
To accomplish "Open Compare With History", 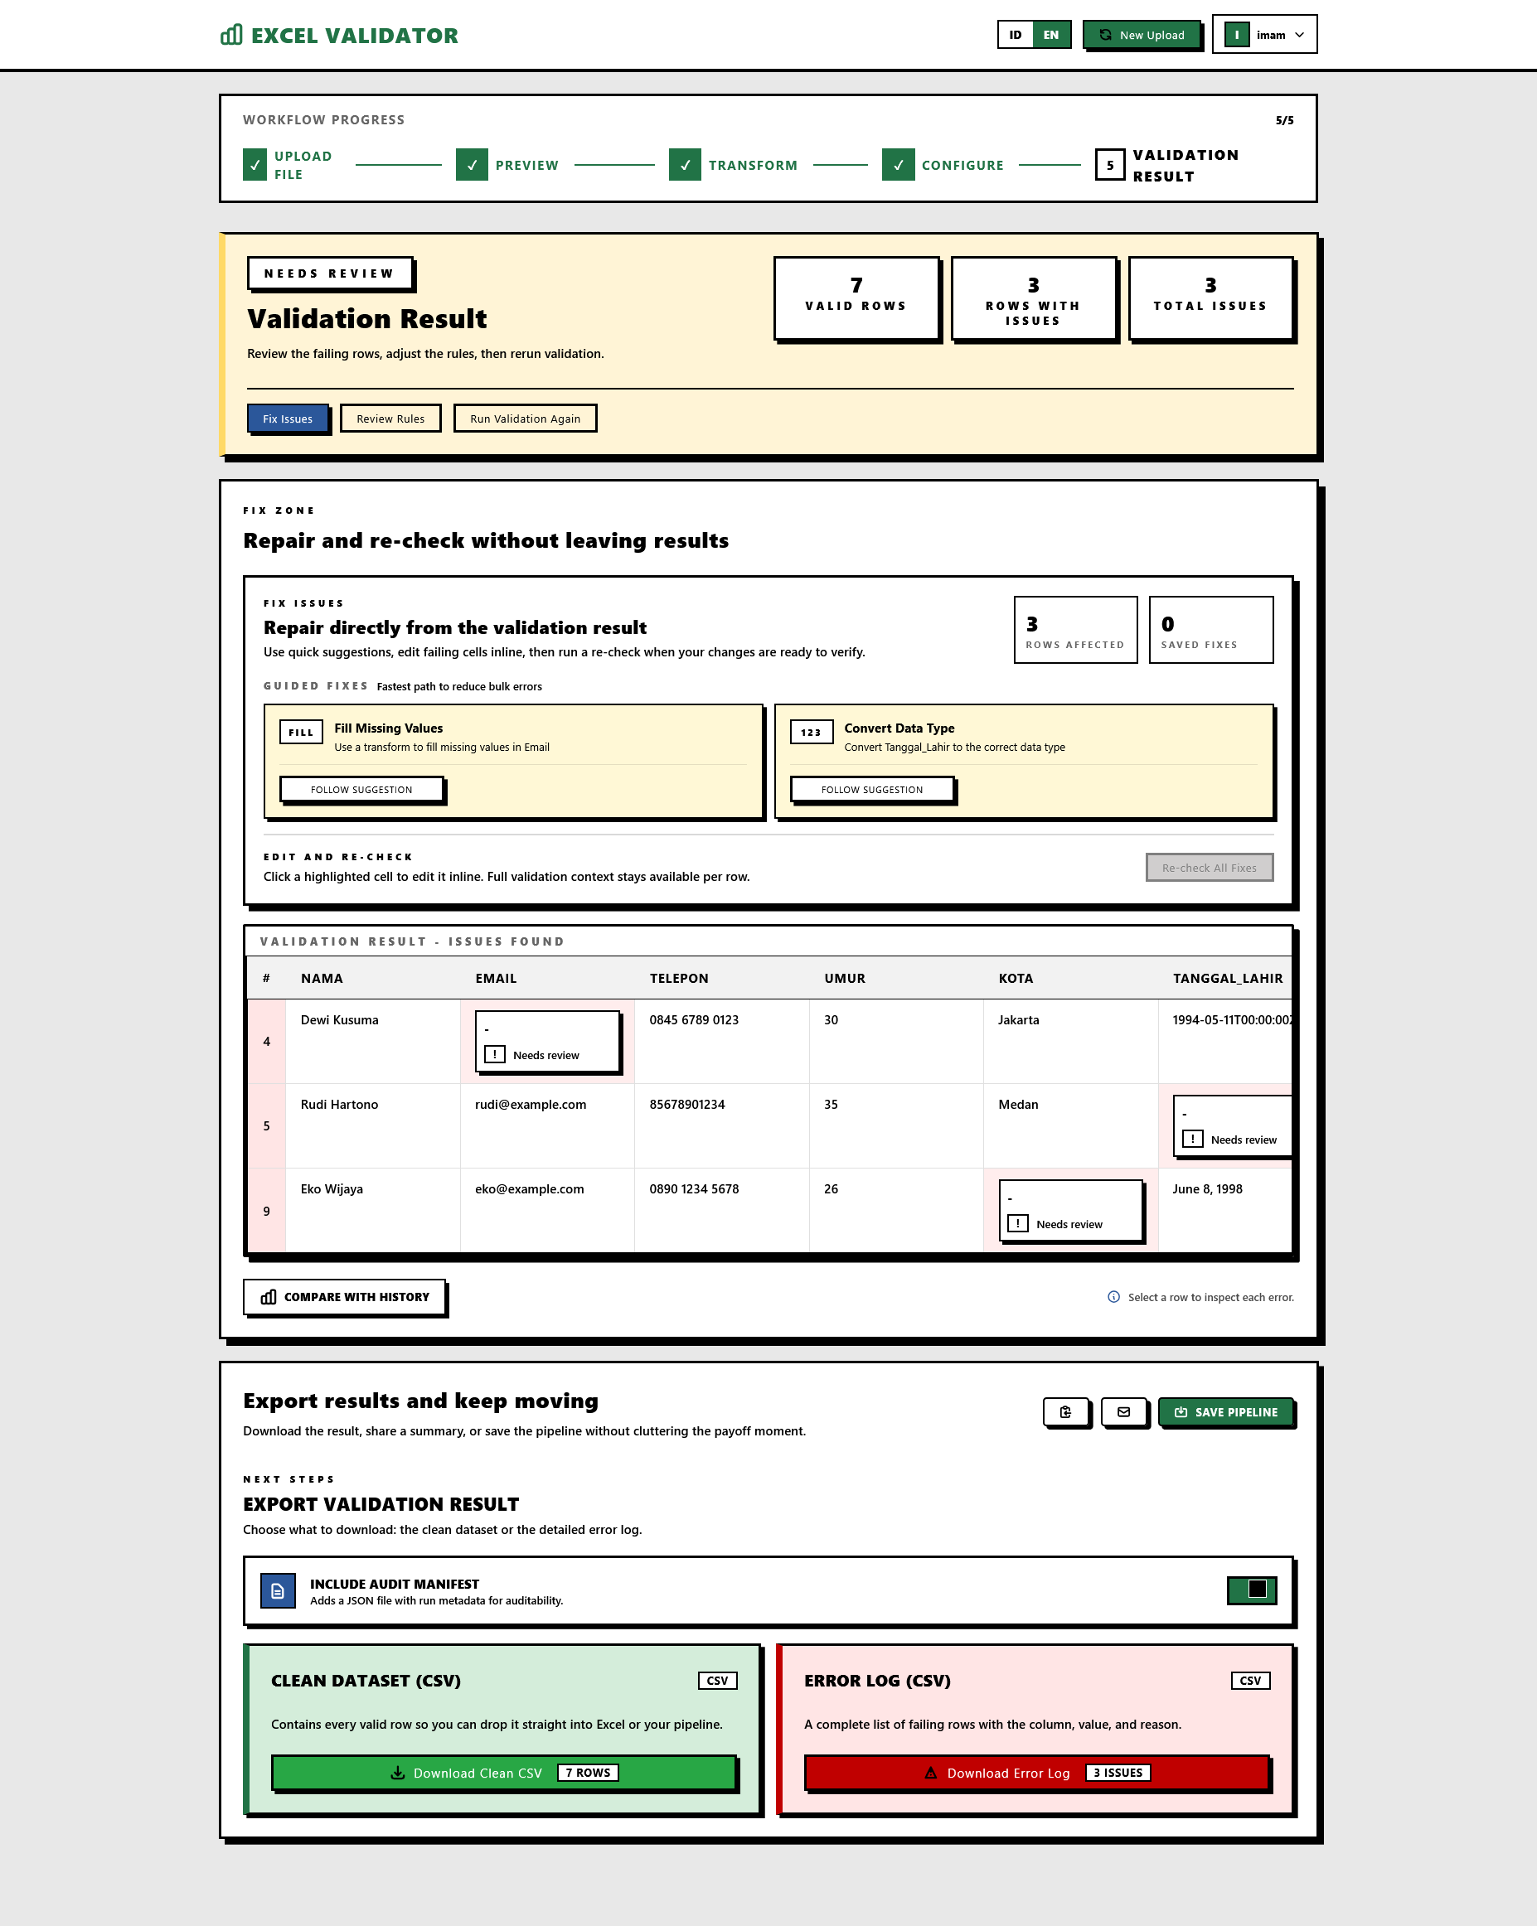I will click(x=344, y=1297).
